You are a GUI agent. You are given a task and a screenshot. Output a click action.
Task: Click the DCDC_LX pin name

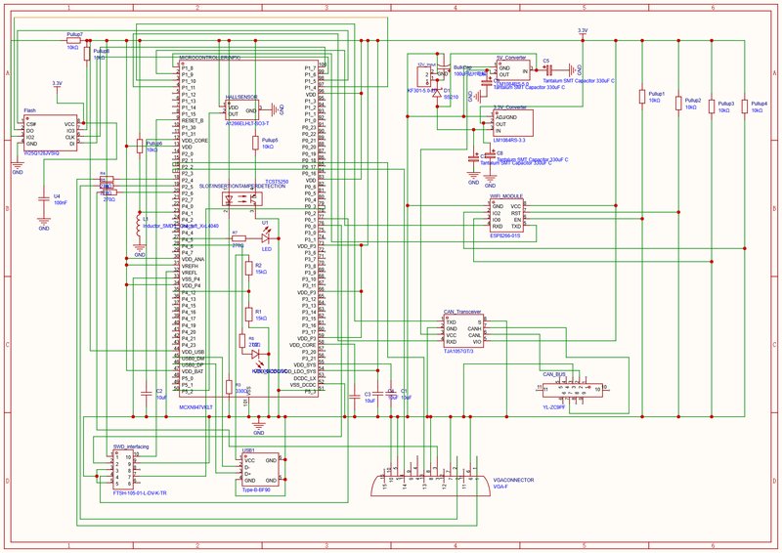305,378
